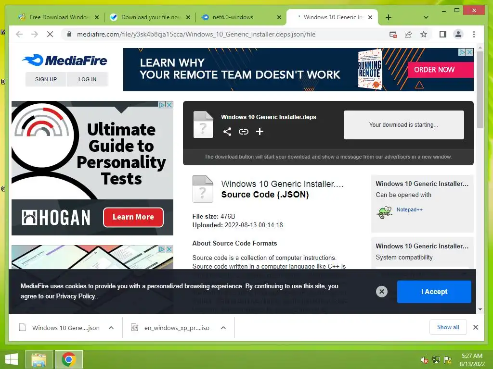
Task: Click the Source Code (.JSON) file type text
Action: (x=265, y=195)
